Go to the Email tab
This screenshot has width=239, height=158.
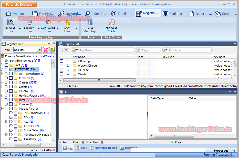tap(119, 14)
